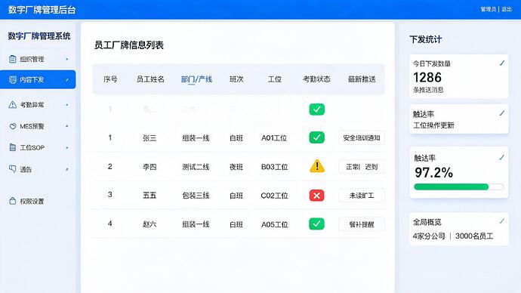Click the 权限设置 lock icon
Image resolution: width=521 pixels, height=293 pixels.
point(12,201)
